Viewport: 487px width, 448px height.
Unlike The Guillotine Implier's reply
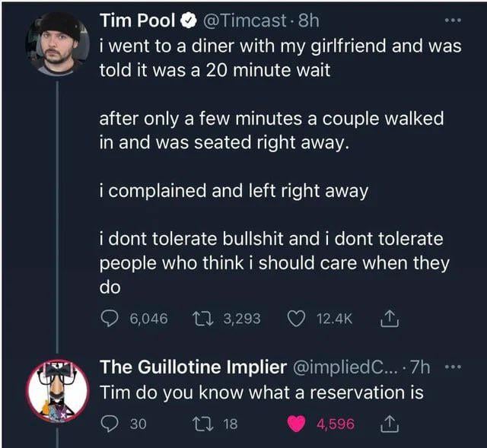click(x=295, y=423)
